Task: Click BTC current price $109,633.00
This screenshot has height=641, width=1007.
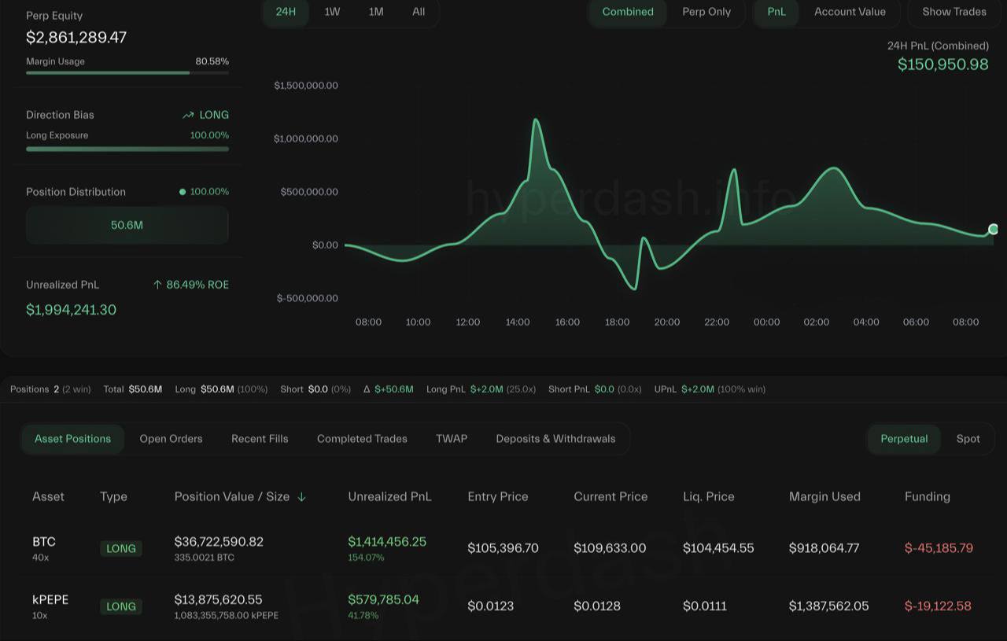Action: (610, 548)
